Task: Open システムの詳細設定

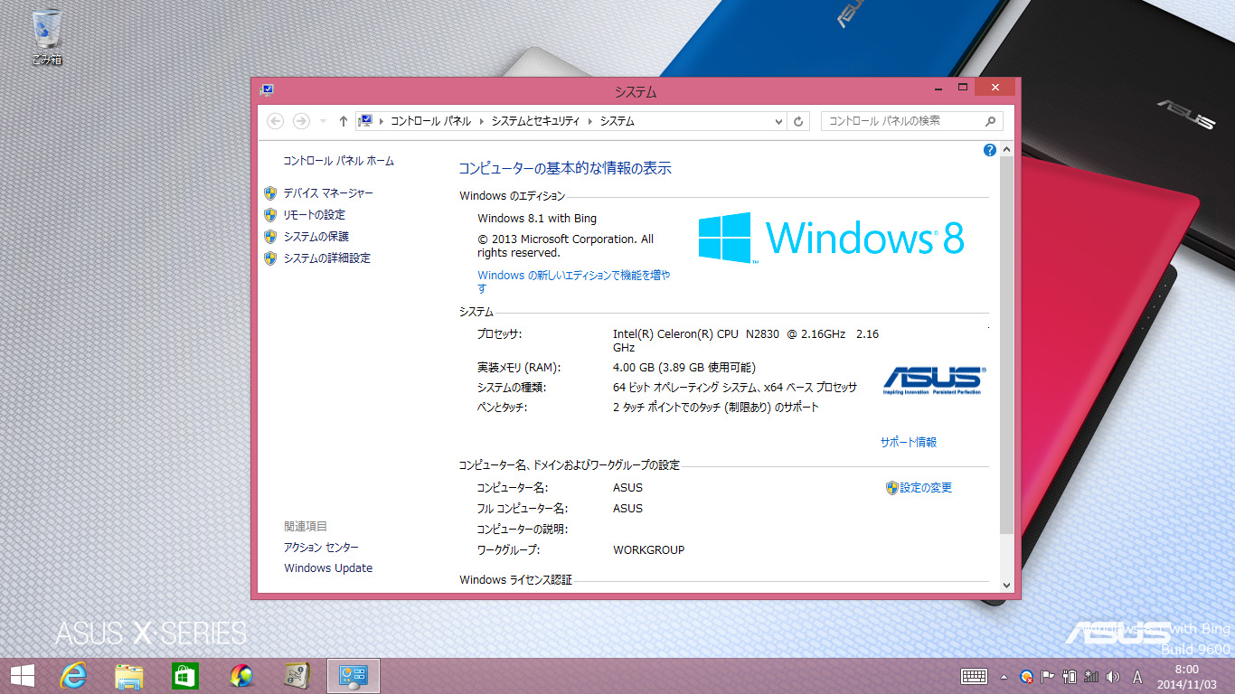Action: point(327,258)
